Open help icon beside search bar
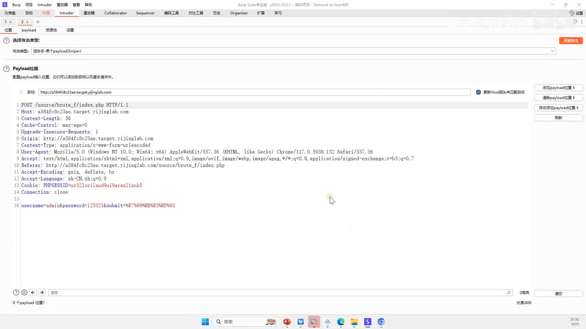Image resolution: width=586 pixels, height=329 pixels. [16, 292]
